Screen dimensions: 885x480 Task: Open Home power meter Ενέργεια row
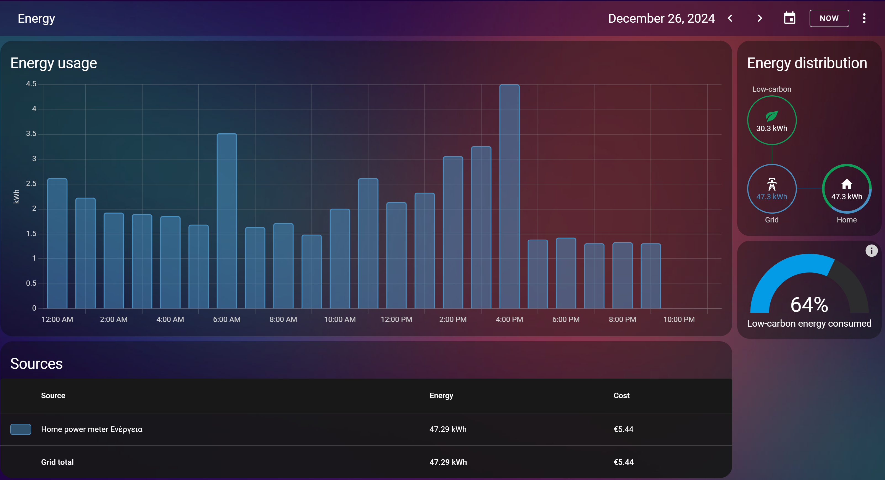coord(92,429)
